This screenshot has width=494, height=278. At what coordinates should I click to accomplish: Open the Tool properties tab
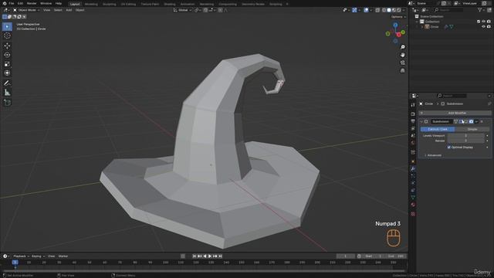coord(413,105)
